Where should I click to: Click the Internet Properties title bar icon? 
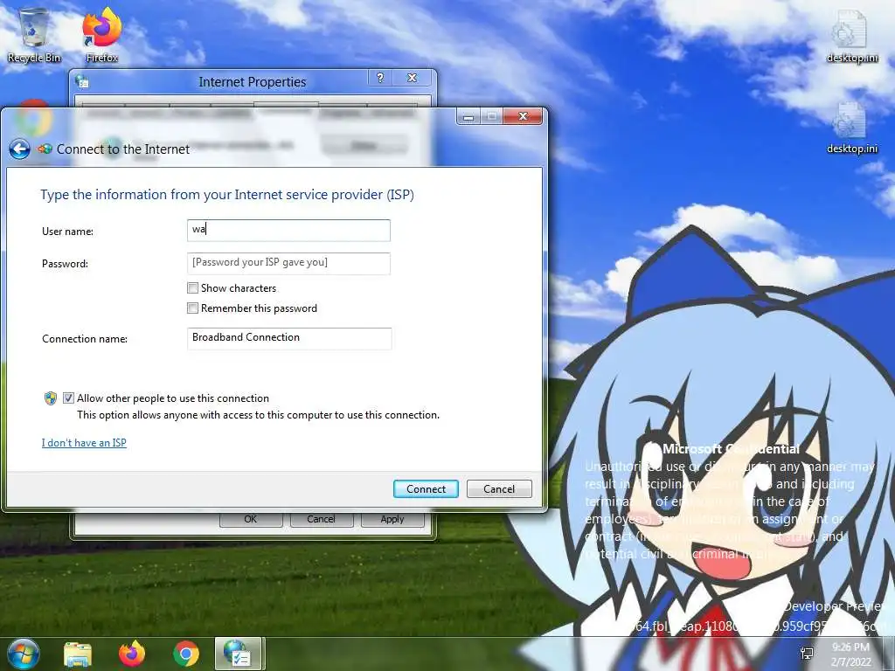point(82,81)
